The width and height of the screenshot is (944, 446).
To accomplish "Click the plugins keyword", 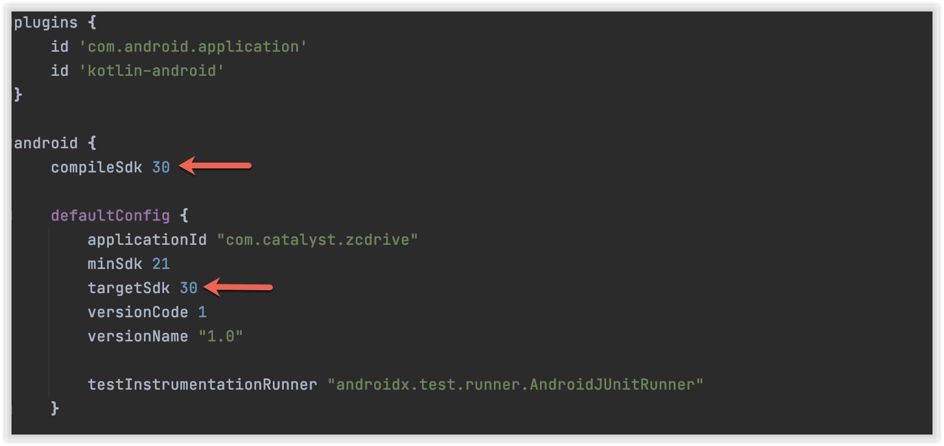I will click(45, 22).
